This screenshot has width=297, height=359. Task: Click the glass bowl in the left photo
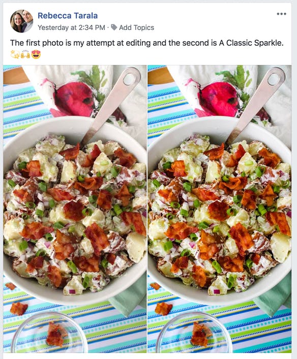(x=50, y=333)
